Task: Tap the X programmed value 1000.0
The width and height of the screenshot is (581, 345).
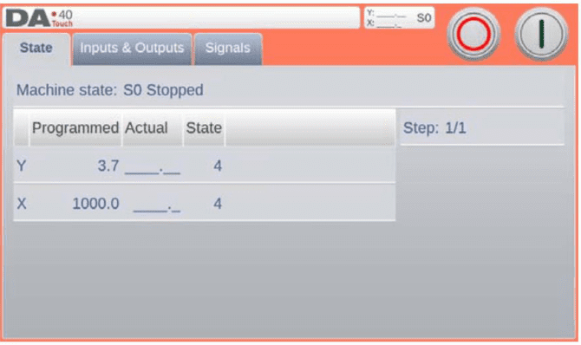Action: pyautogui.click(x=95, y=204)
